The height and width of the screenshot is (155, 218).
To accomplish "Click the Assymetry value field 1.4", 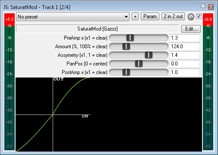I will point(185,55).
